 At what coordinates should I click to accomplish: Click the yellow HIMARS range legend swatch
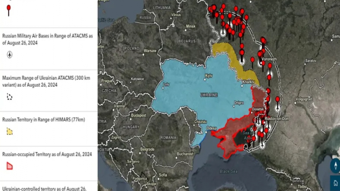point(10,131)
